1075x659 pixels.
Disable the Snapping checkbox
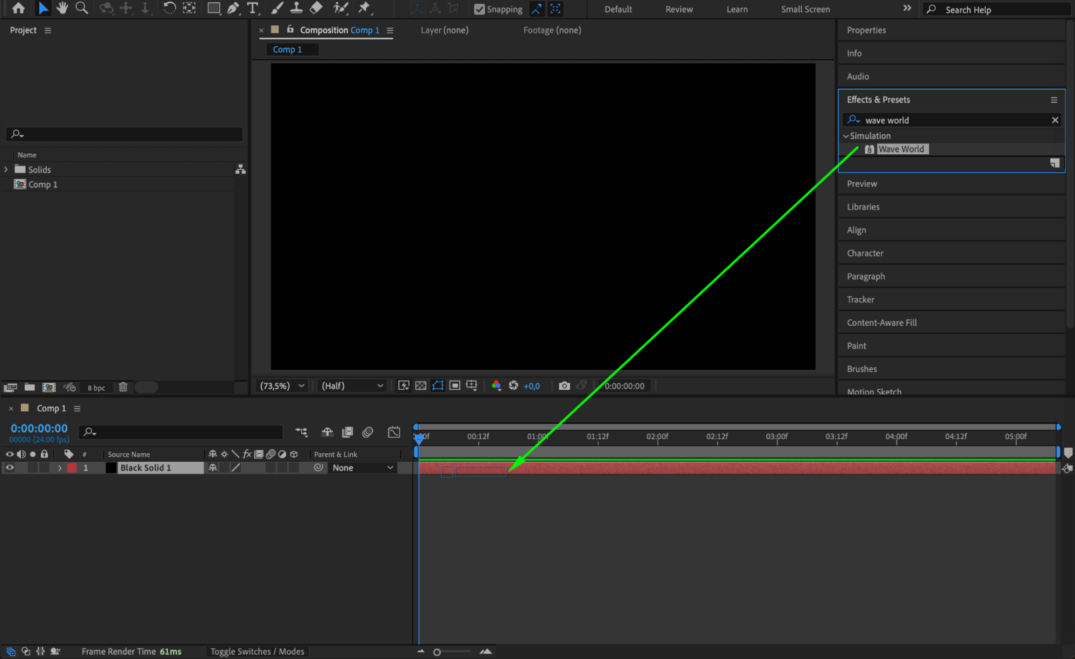coord(479,9)
